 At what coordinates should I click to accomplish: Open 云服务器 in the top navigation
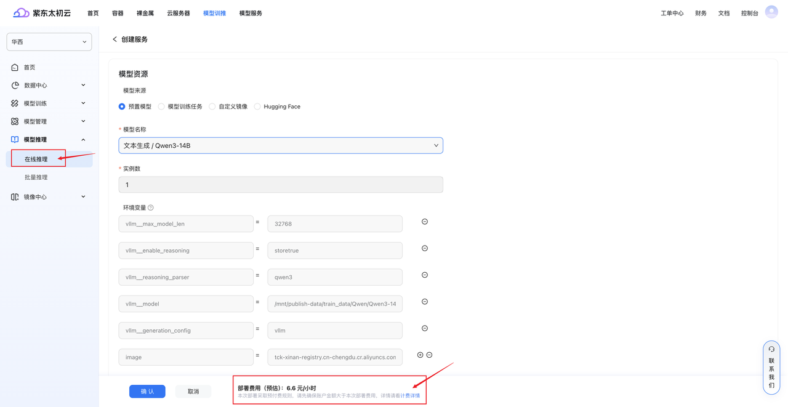tap(178, 13)
